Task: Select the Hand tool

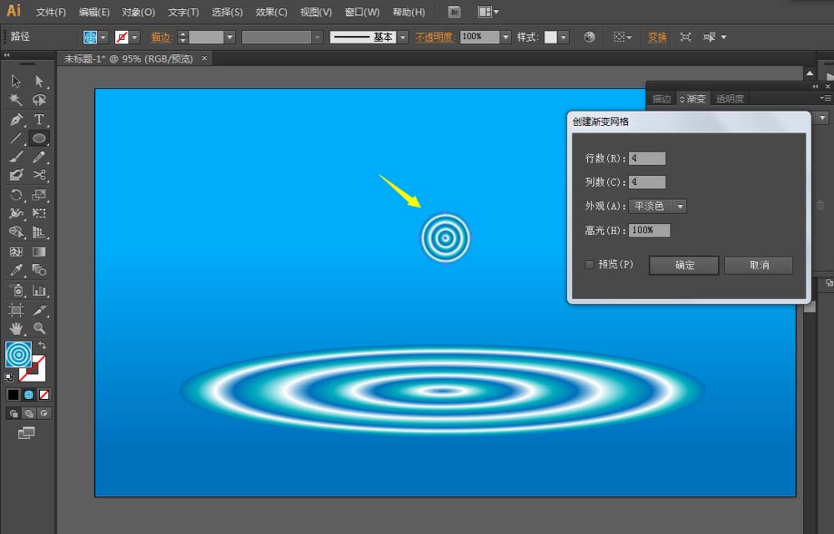Action: pos(16,328)
